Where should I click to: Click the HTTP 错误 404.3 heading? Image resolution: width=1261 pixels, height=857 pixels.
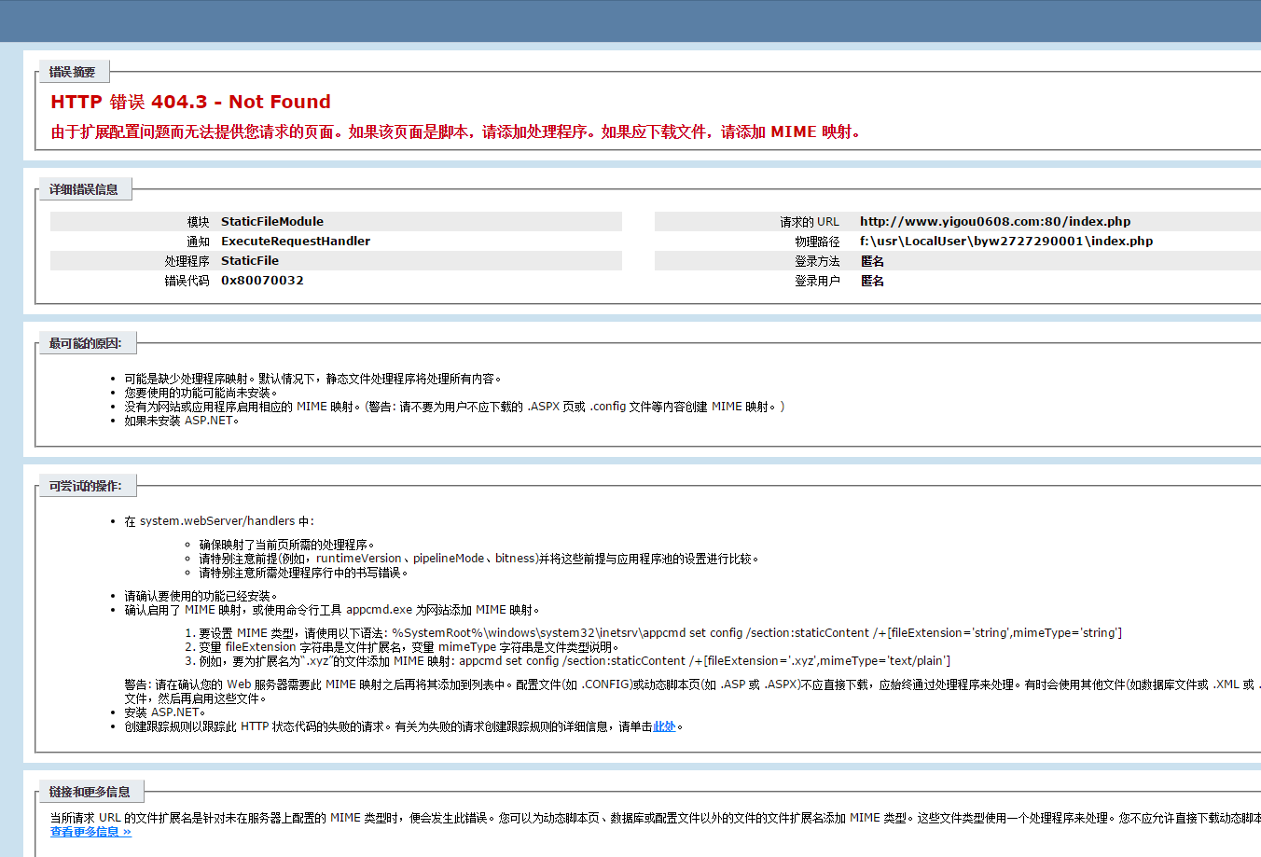coord(189,102)
